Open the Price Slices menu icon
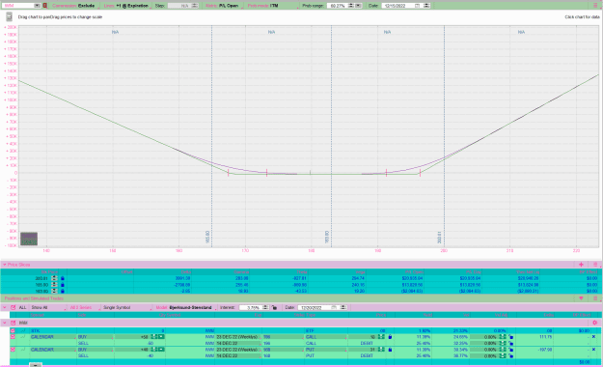603x367 pixels. click(x=595, y=265)
